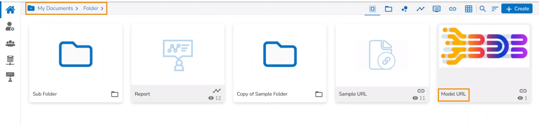Screen dimensions: 539x126
Task: Open the presentation icon in the sidebar
Action: [x=10, y=77]
